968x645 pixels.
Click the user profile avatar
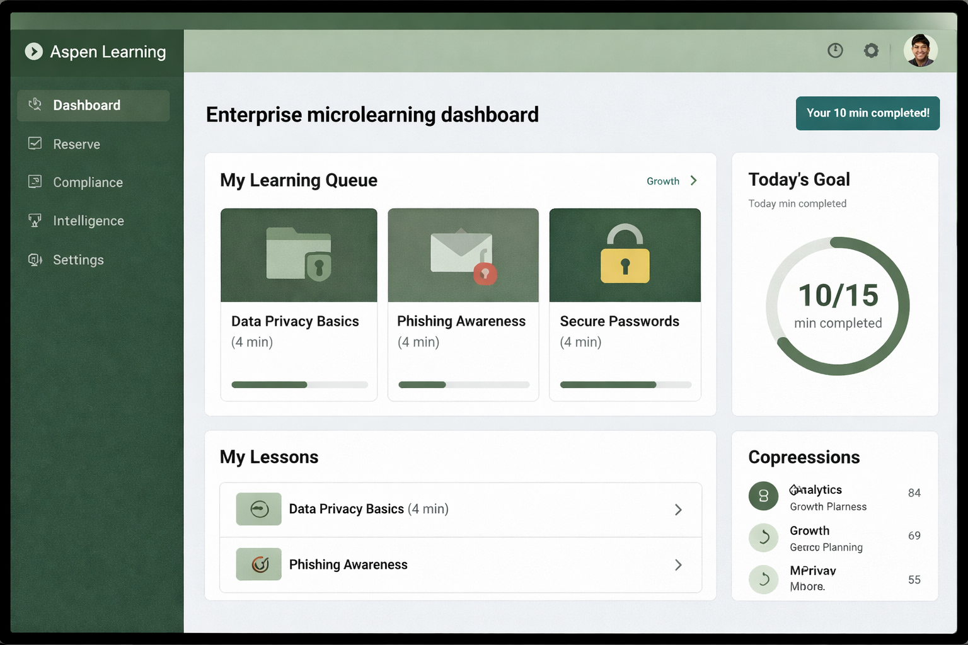point(920,50)
